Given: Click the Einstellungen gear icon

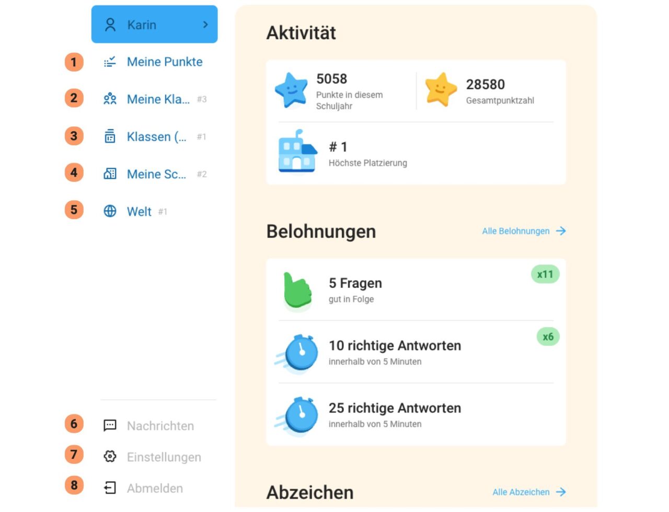Looking at the screenshot, I should pyautogui.click(x=110, y=457).
